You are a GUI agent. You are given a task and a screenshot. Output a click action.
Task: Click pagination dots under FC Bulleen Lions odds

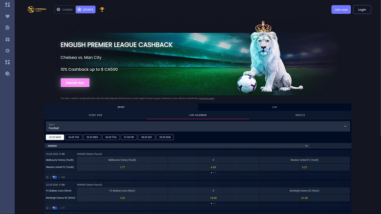pyautogui.click(x=213, y=203)
